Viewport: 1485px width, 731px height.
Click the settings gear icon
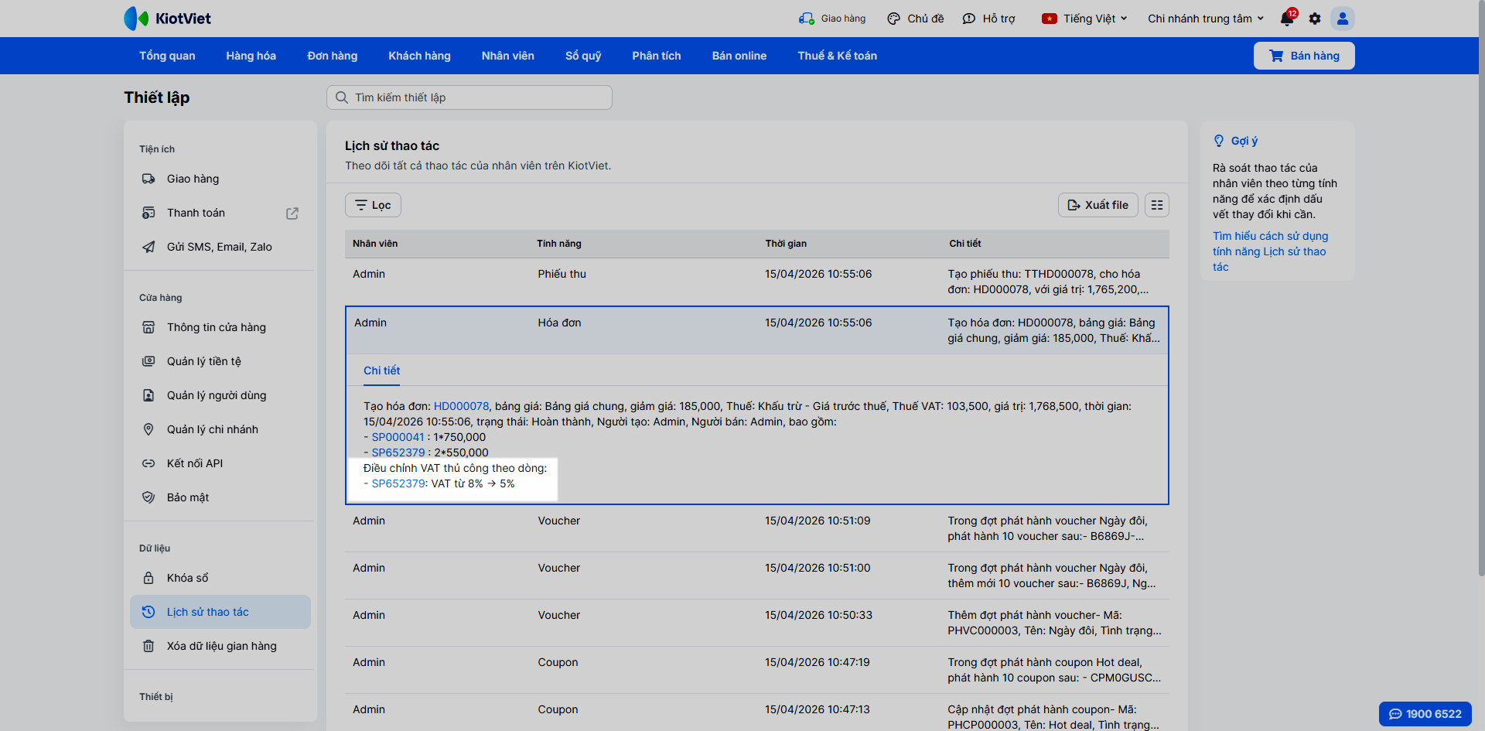[x=1315, y=19]
